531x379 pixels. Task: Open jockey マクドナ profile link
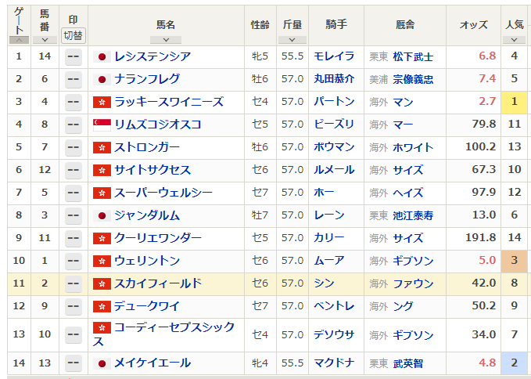(x=334, y=363)
